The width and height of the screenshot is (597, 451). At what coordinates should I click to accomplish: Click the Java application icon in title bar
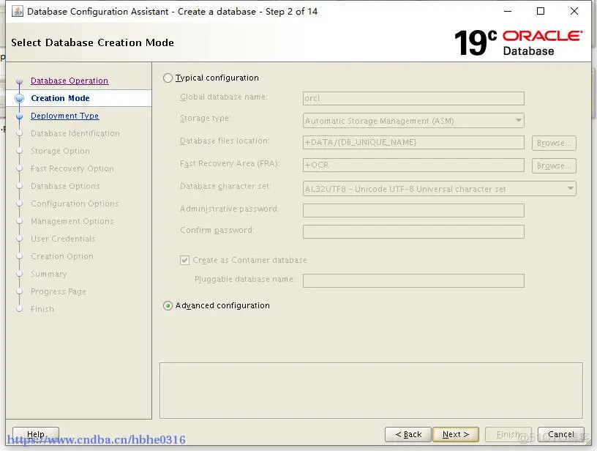pyautogui.click(x=17, y=12)
